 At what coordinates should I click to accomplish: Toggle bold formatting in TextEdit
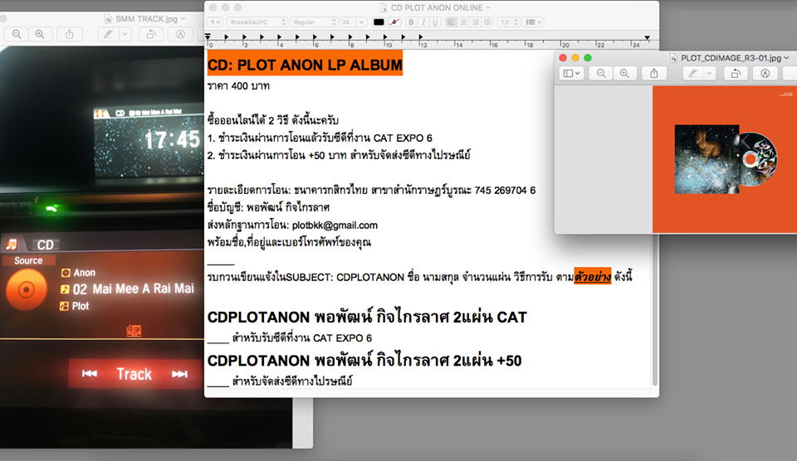point(411,22)
